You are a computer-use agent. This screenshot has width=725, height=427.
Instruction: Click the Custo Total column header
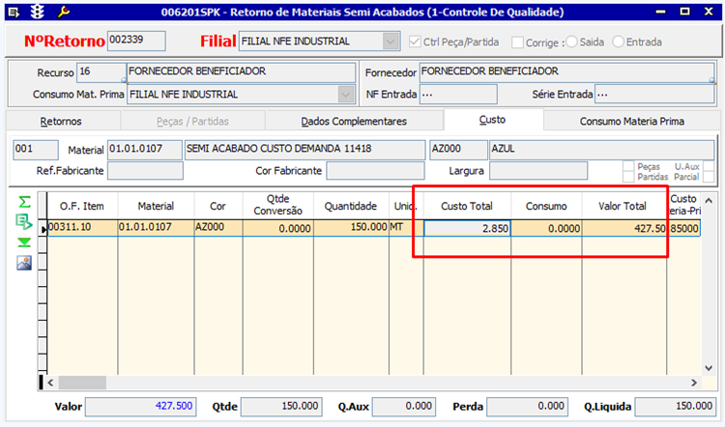(467, 206)
